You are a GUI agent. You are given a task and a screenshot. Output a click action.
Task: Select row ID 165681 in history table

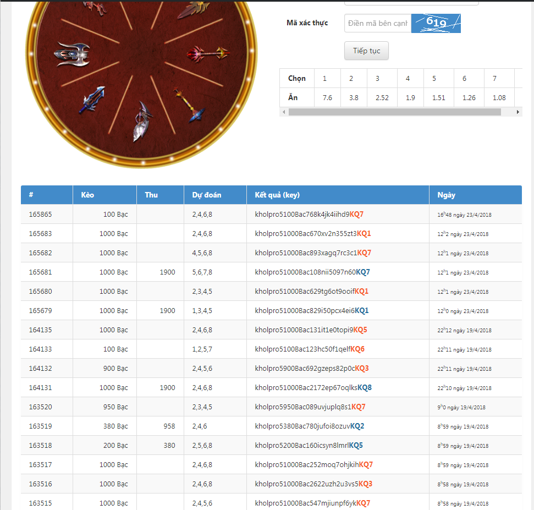[x=40, y=272]
